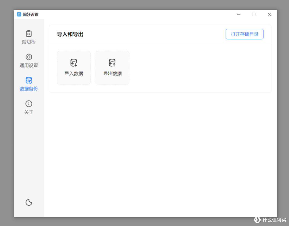Click the app logo in the title bar
This screenshot has height=226, width=289.
click(x=18, y=14)
